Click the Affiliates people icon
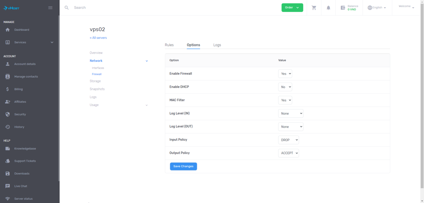 (x=8, y=102)
